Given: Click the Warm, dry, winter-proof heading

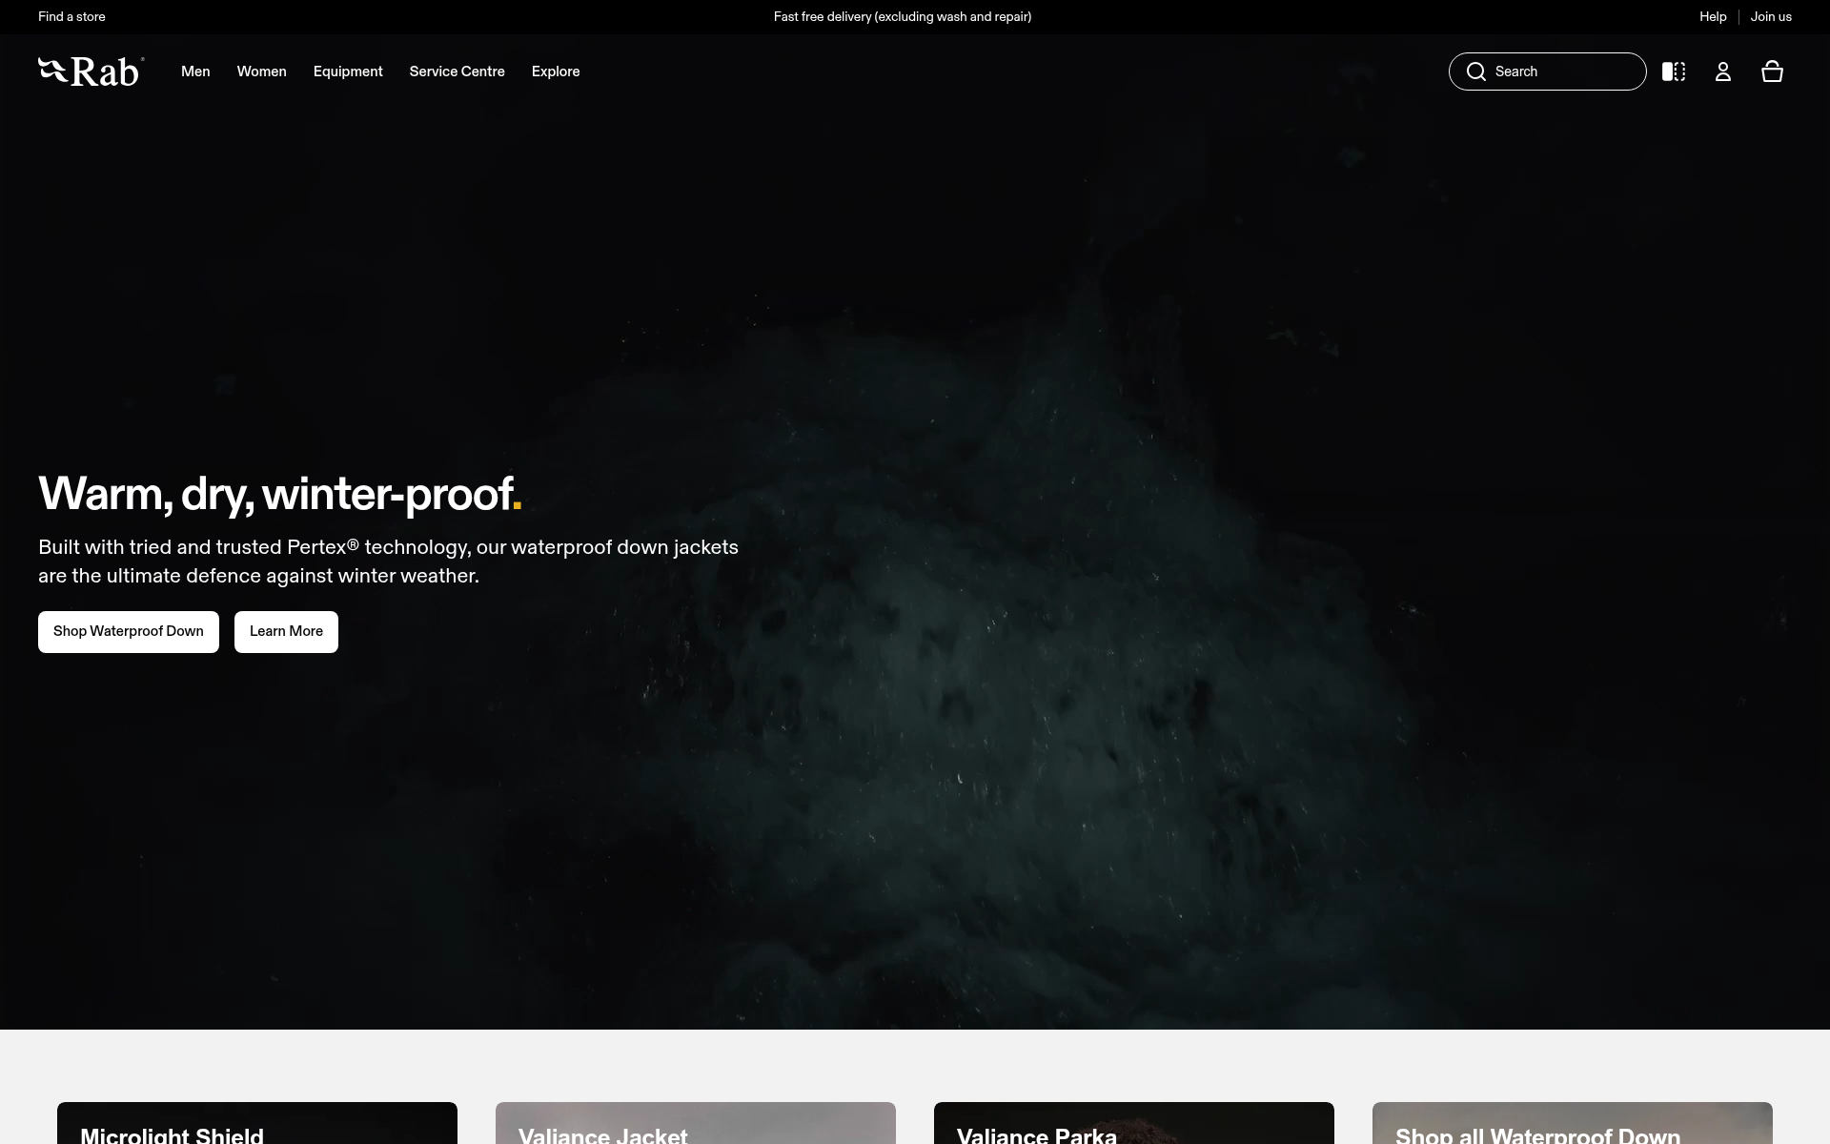Looking at the screenshot, I should [280, 495].
